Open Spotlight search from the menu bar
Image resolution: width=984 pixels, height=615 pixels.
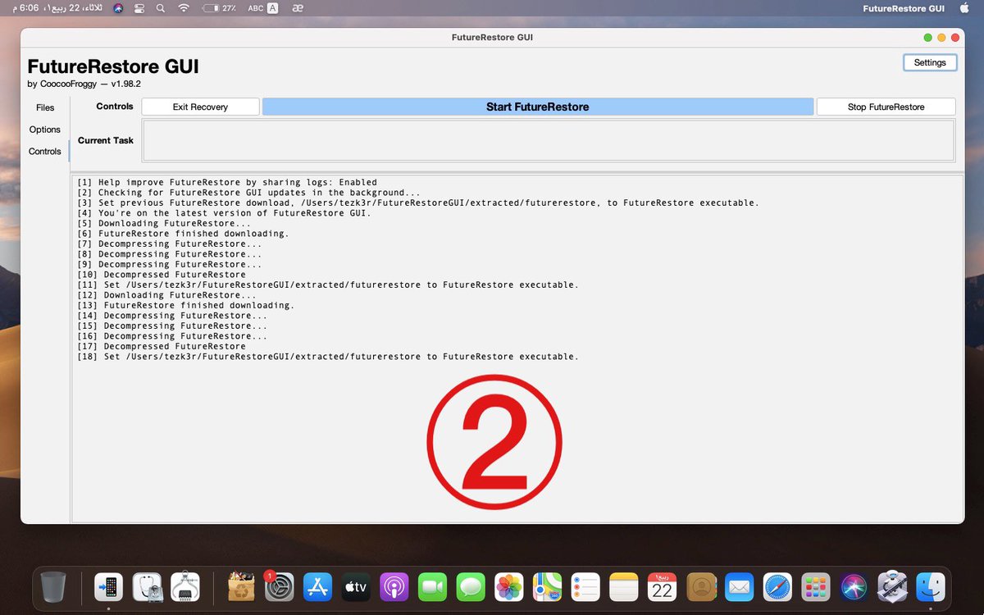160,8
